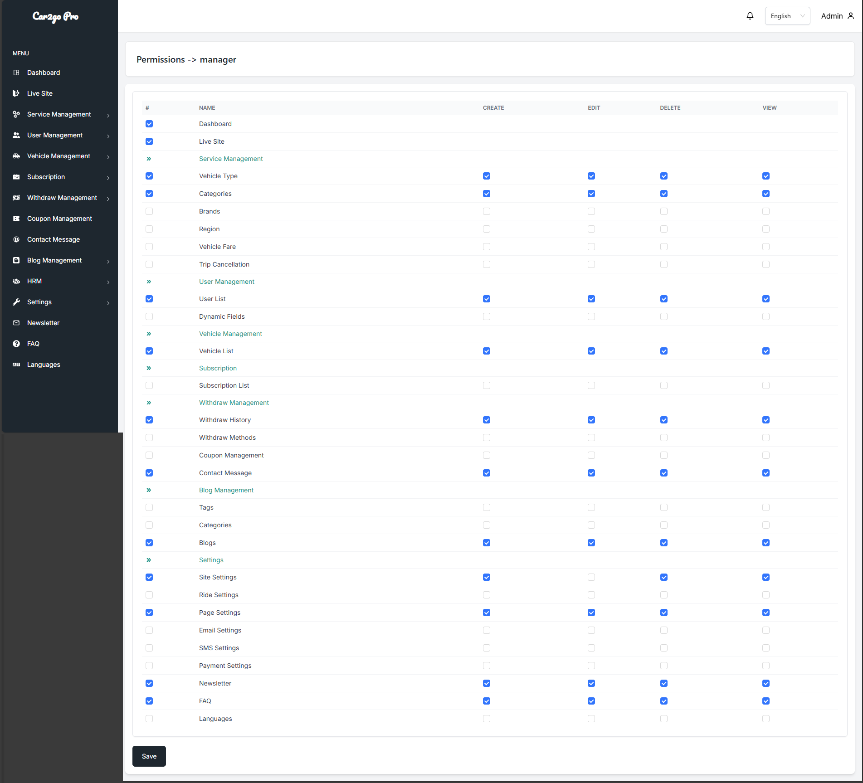Open Dashboard from sidebar menu

tap(44, 73)
